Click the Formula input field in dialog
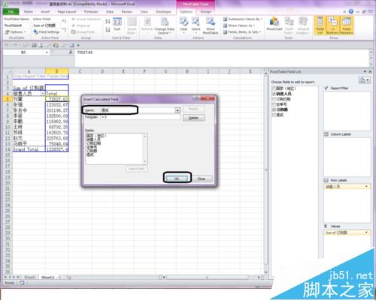Viewport: 376px width, 301px height. 140,117
